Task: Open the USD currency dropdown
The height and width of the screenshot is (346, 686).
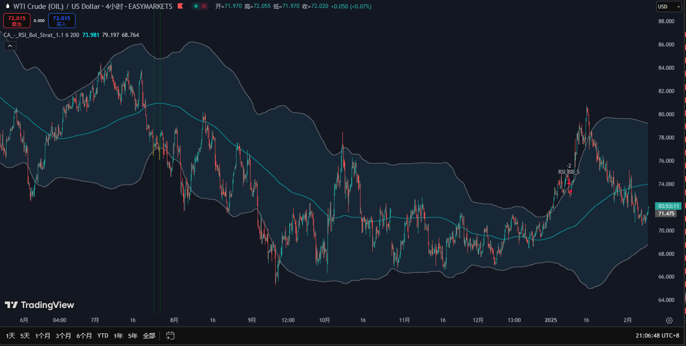Action: (669, 7)
